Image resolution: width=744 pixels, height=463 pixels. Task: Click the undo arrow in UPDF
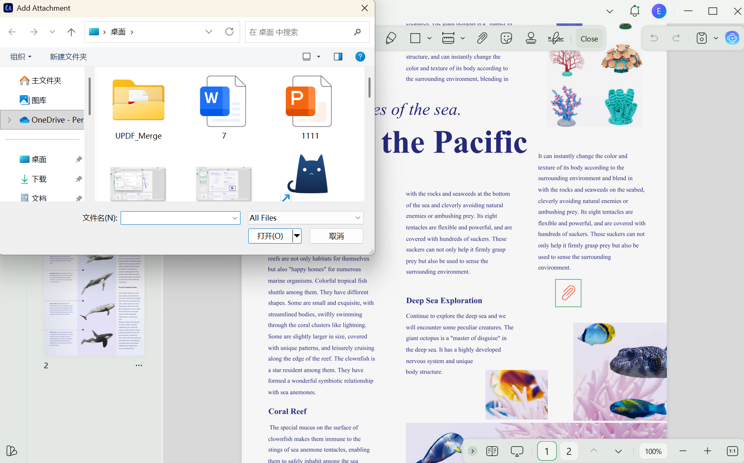(x=654, y=39)
